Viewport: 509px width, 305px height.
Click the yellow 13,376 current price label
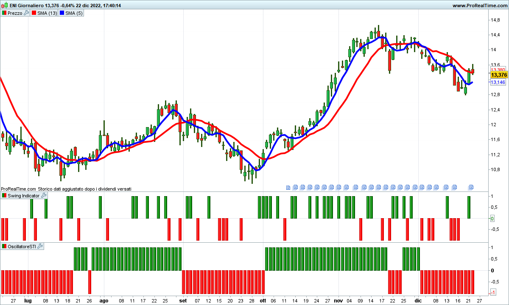click(499, 75)
